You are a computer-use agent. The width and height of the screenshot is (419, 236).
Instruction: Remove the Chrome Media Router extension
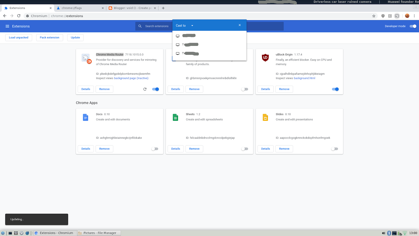(104, 89)
